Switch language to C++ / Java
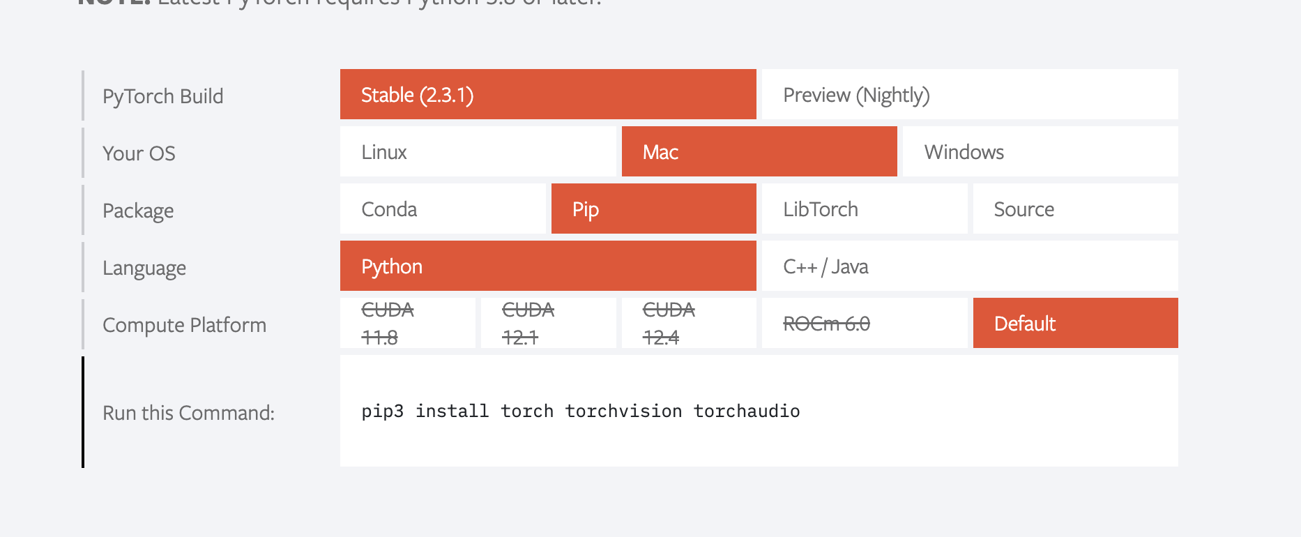Screen dimensions: 1301x537 point(826,266)
